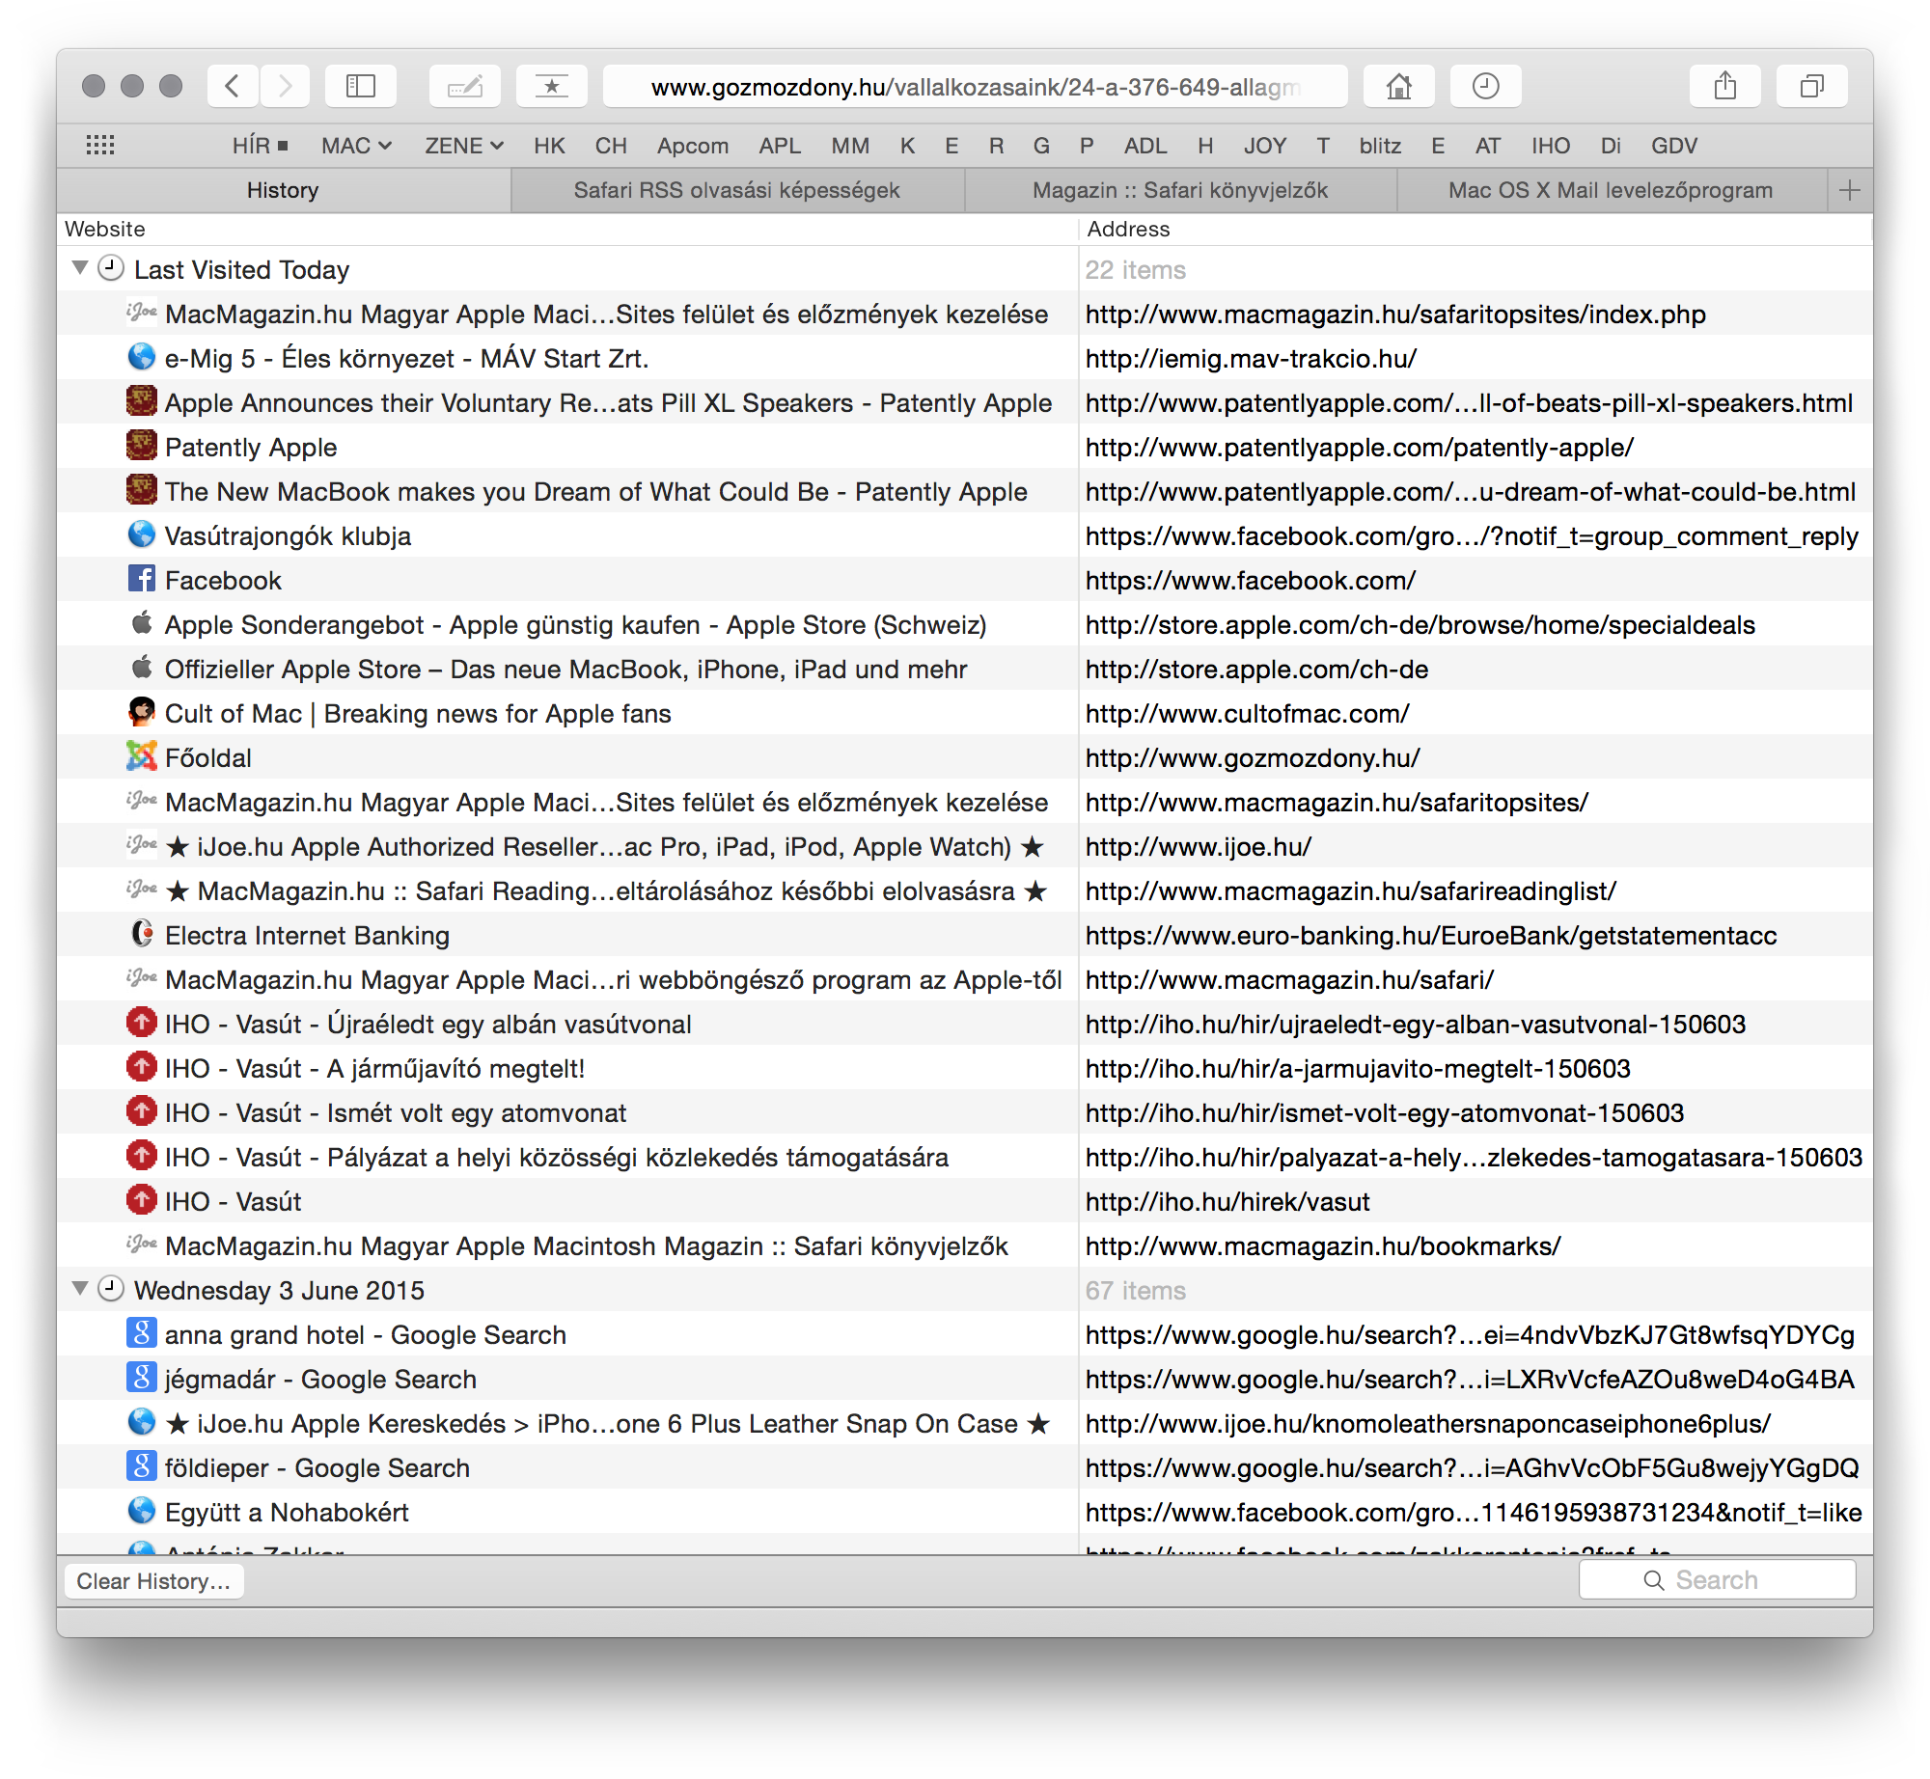Open the IHO bookmark in bookmarks bar
1930x1779 pixels.
[x=1550, y=146]
